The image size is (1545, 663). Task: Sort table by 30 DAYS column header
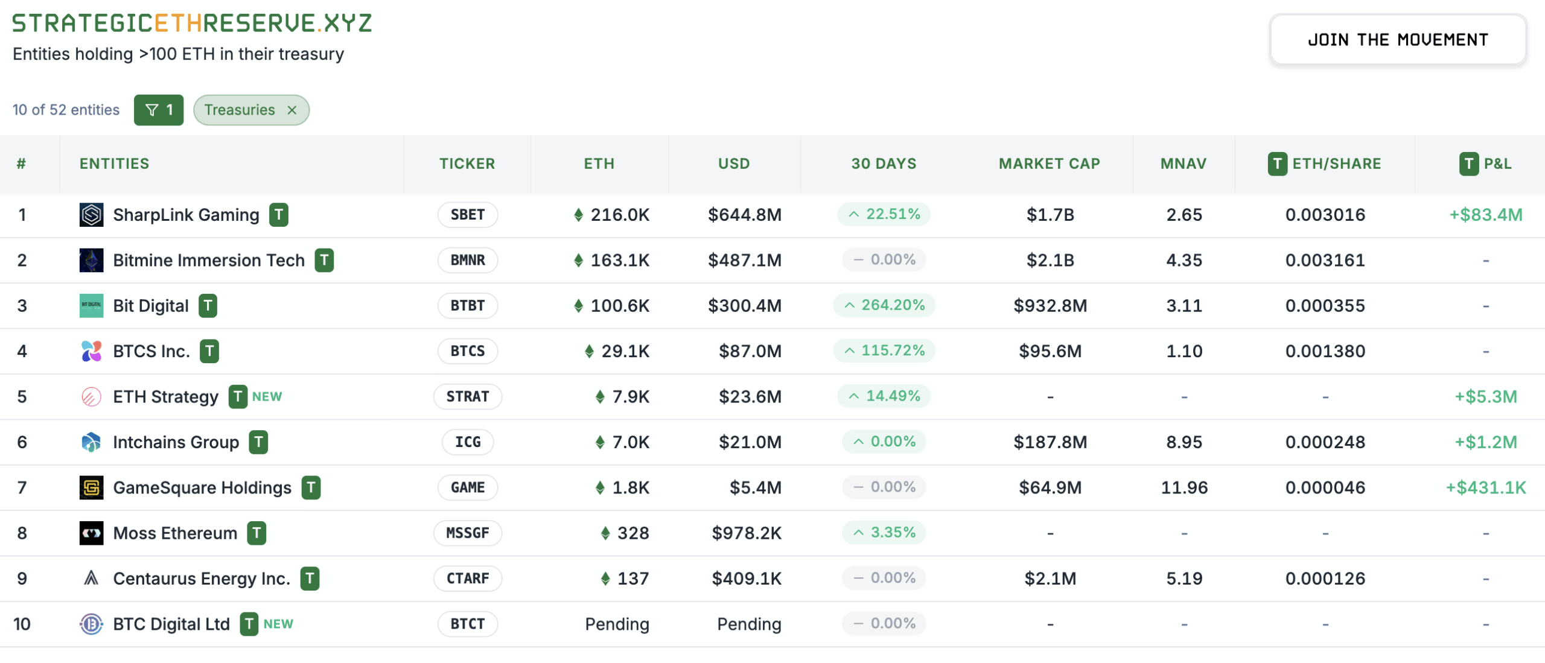[884, 163]
